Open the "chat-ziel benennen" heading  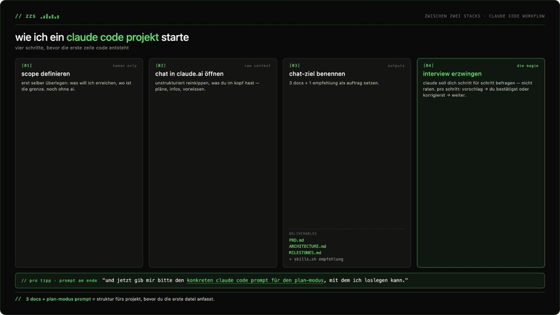317,74
